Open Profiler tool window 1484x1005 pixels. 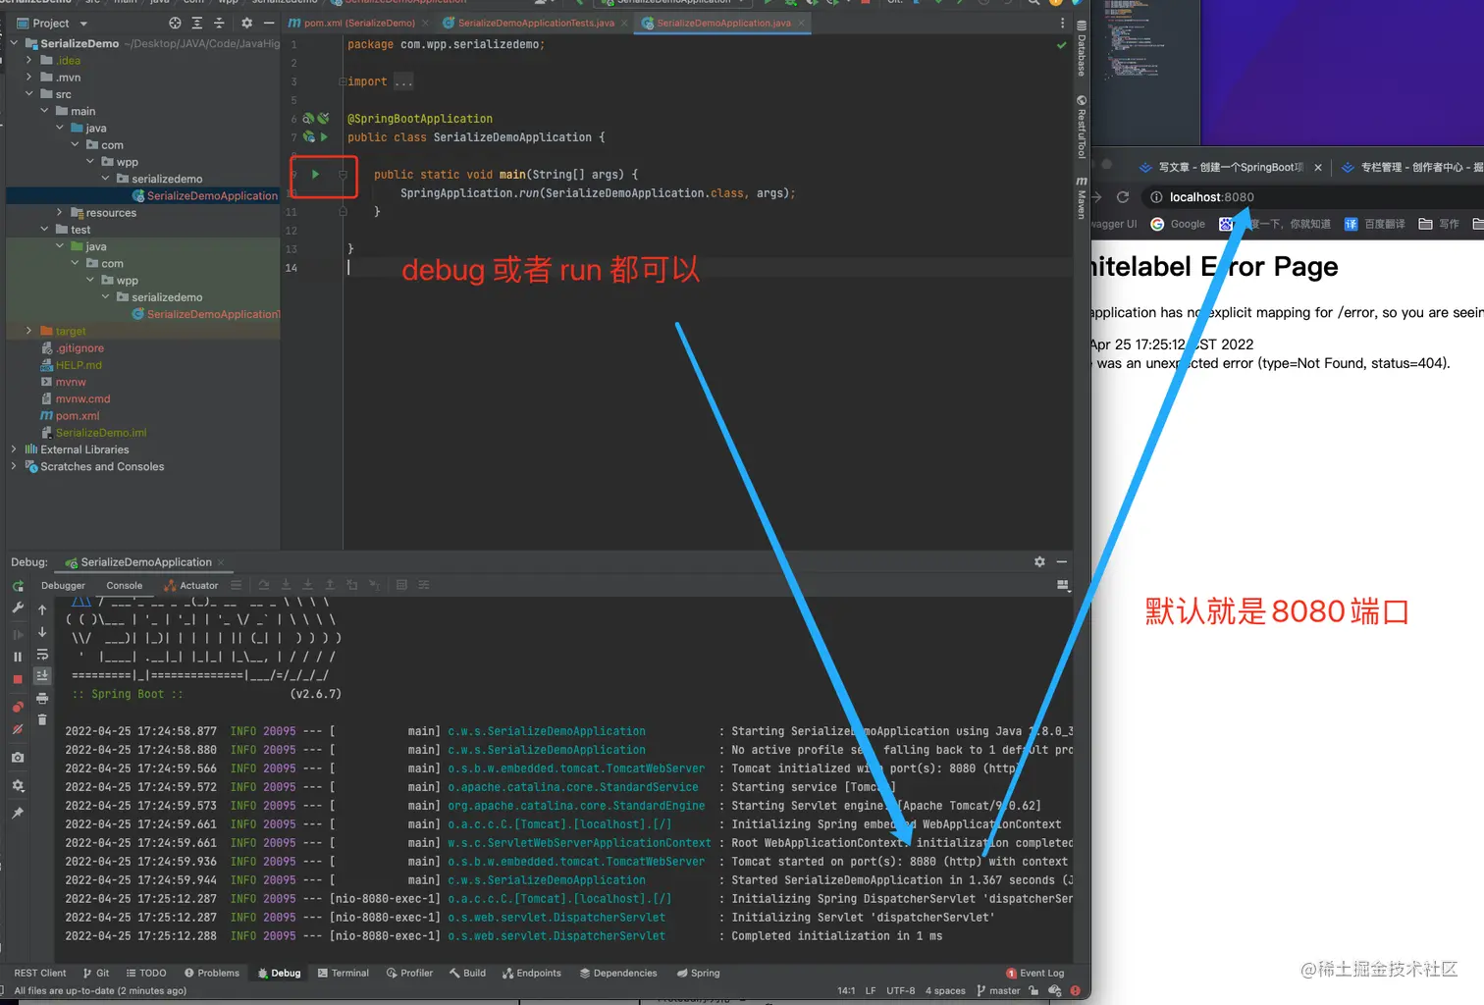pyautogui.click(x=409, y=973)
